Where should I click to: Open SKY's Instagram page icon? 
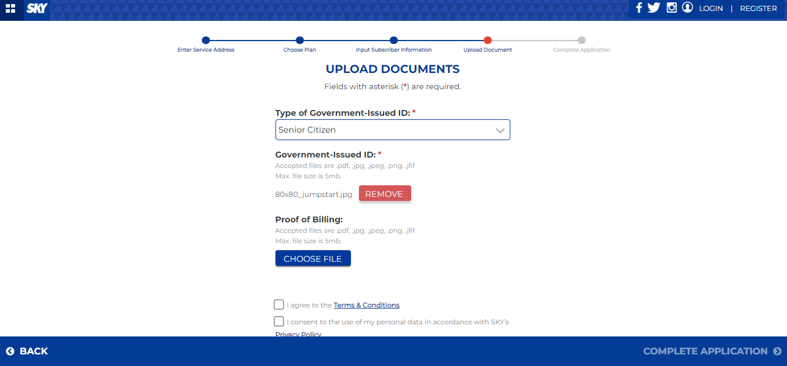(672, 8)
